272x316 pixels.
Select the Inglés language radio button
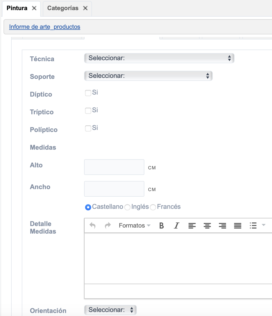(127, 207)
